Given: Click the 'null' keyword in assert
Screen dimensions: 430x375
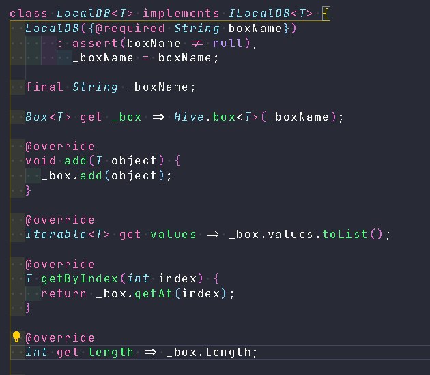Looking at the screenshot, I should pyautogui.click(x=228, y=43).
